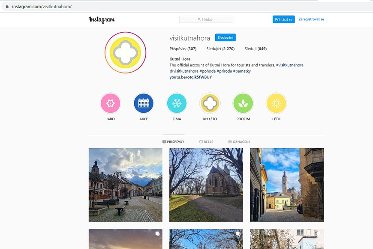The image size is (373, 249).
Task: Click the Přihlásit se login button
Action: point(283,19)
